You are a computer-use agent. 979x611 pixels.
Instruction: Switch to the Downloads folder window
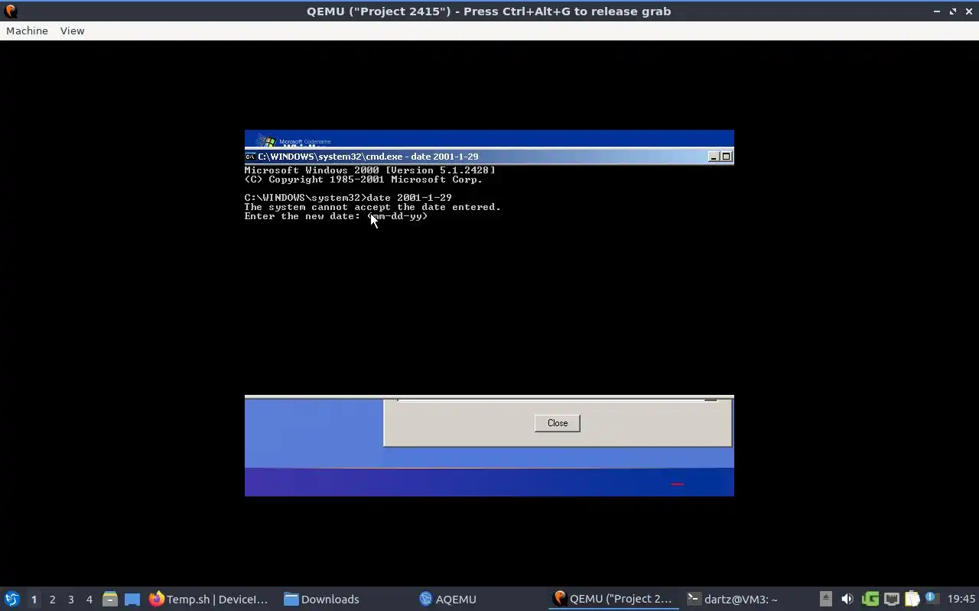pos(322,599)
